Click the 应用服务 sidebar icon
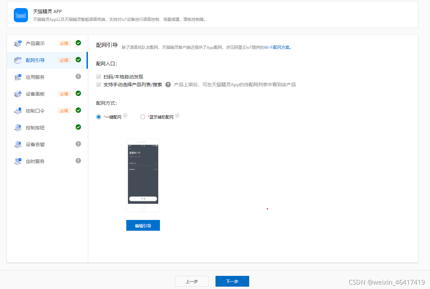Image resolution: width=430 pixels, height=289 pixels. point(18,77)
